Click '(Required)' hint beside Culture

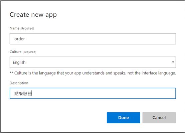(29, 52)
